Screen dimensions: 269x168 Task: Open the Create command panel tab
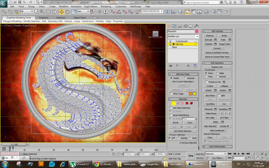click(x=169, y=26)
